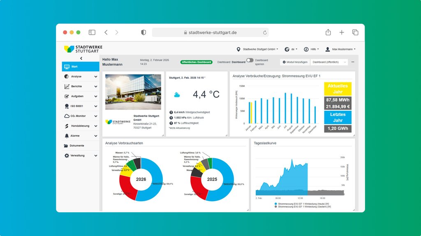Open the Hilfe dropdown menu
421x236 pixels.
click(315, 49)
